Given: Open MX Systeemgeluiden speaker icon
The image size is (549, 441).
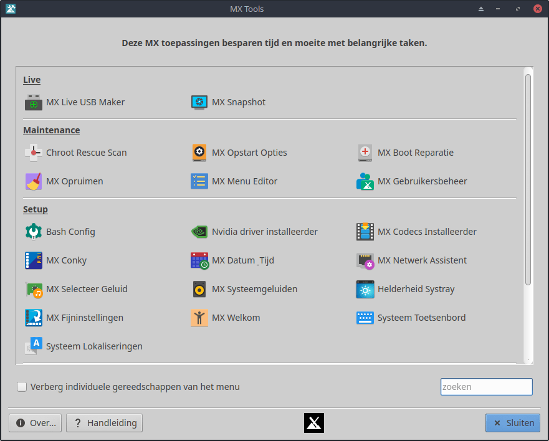Looking at the screenshot, I should pos(199,289).
